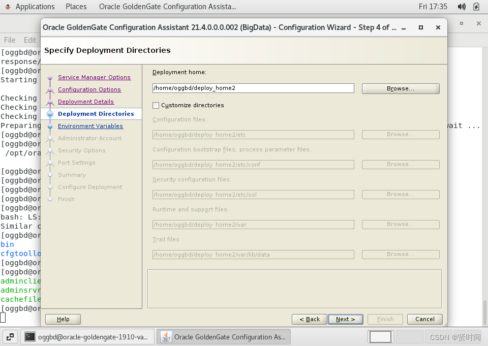Click 'Specify Deployment Directories' heading
The image size is (488, 346).
pyautogui.click(x=107, y=50)
